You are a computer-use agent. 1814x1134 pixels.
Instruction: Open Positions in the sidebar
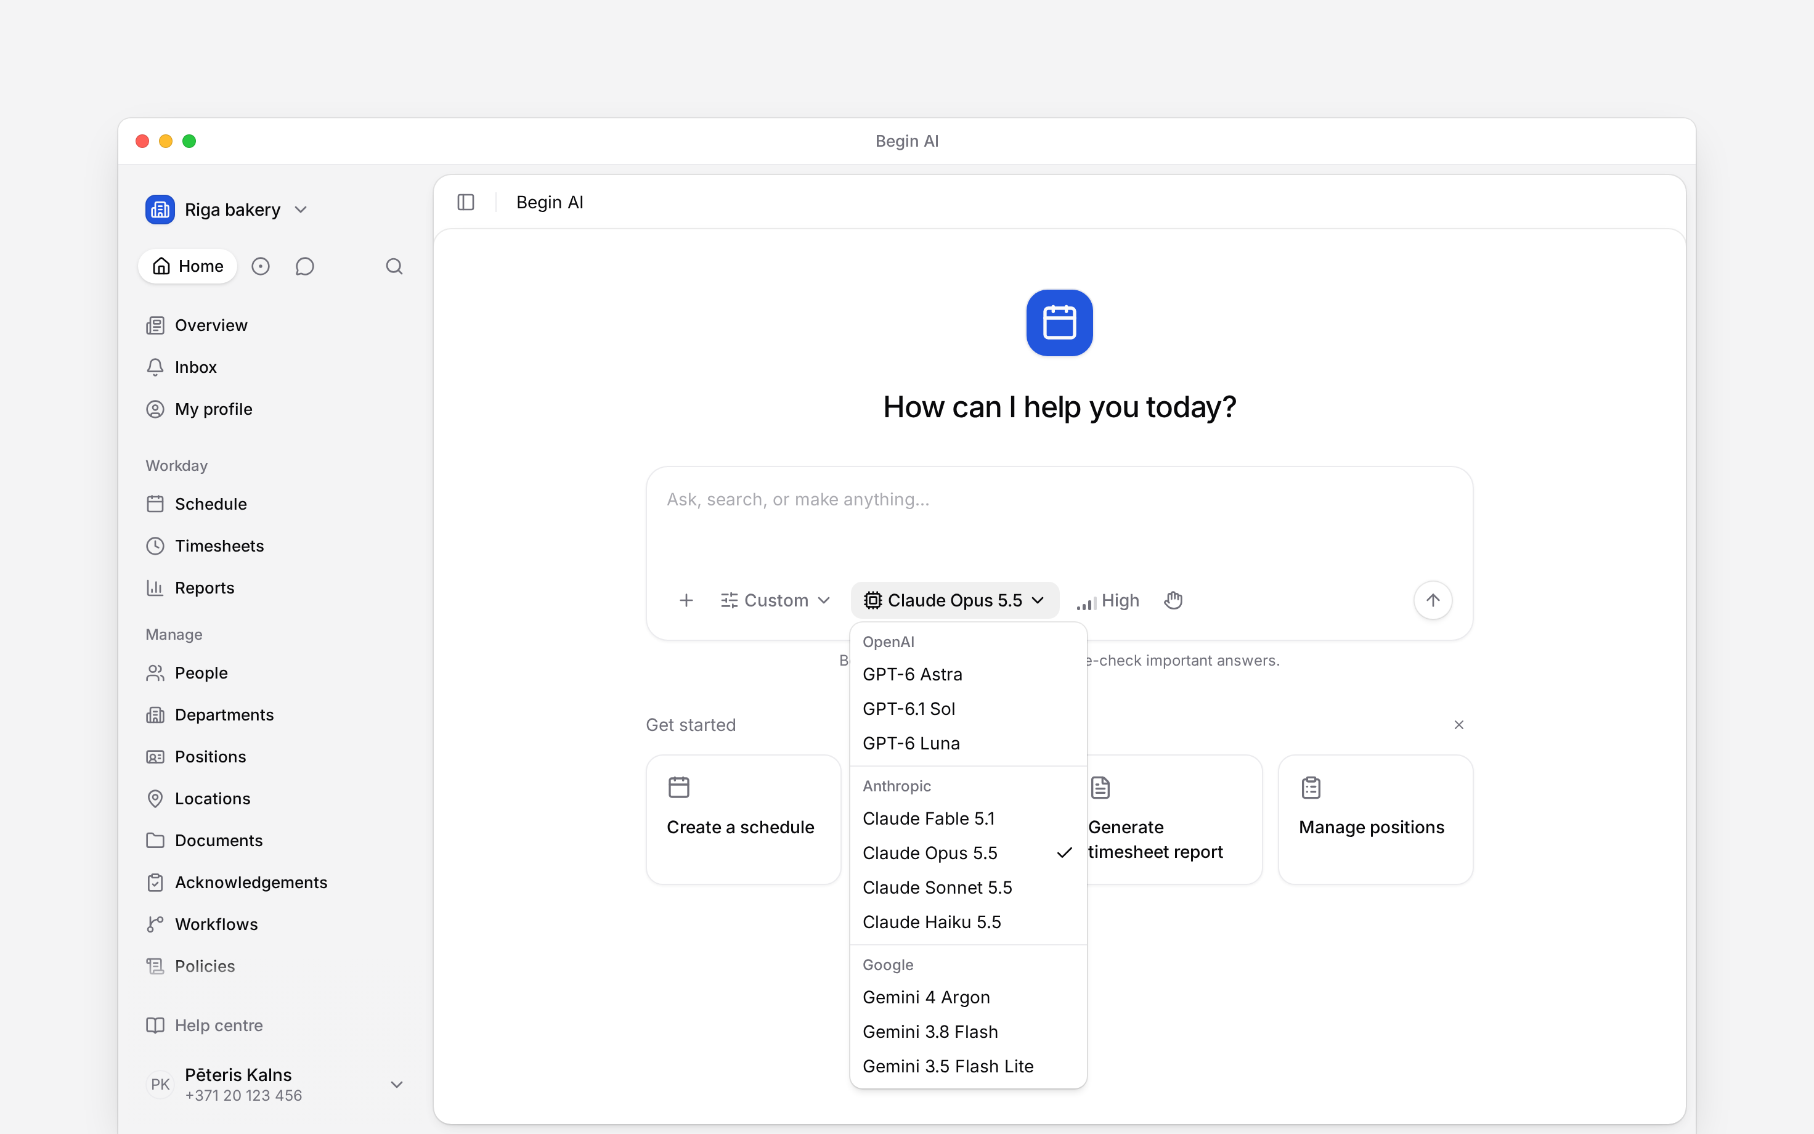[274, 757]
